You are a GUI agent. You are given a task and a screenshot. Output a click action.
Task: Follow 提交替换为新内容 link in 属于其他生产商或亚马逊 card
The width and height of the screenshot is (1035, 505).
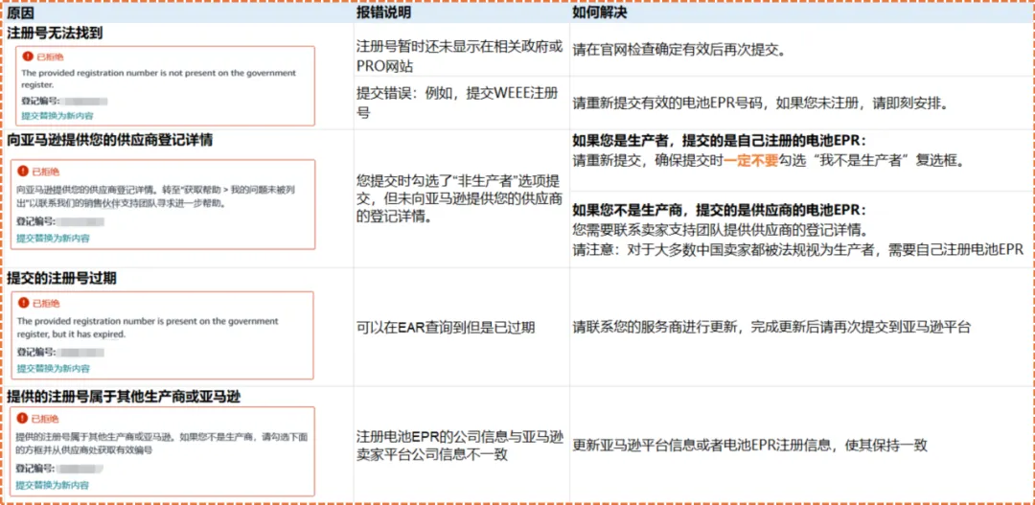pos(52,485)
